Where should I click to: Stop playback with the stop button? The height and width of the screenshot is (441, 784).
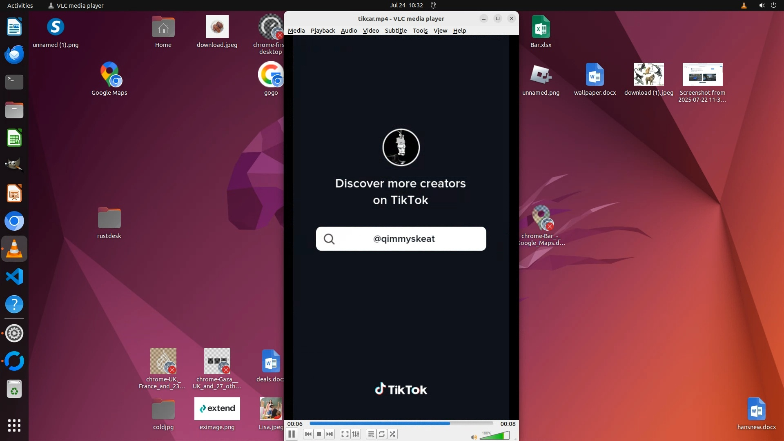pyautogui.click(x=319, y=434)
